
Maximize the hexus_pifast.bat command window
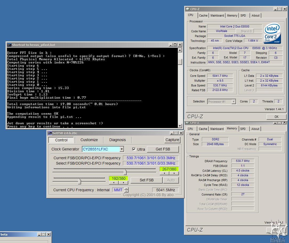175,45
